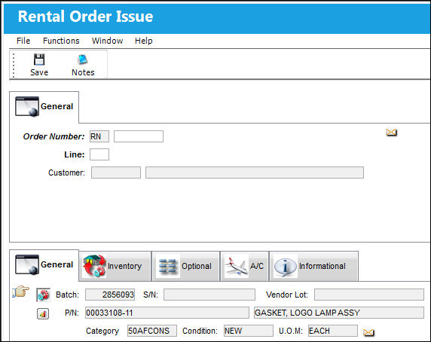Select the lower General tab beside Inventory

point(44,265)
